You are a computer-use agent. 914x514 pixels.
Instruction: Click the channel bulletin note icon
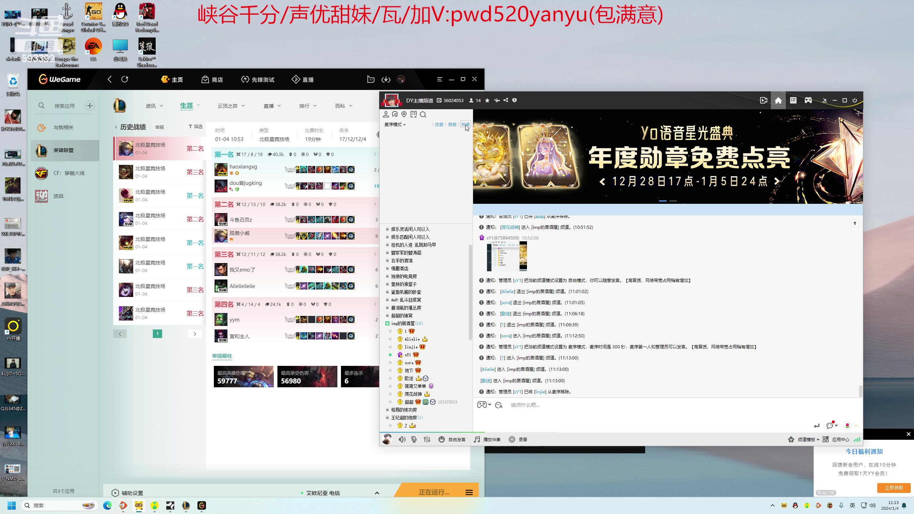coord(413,114)
